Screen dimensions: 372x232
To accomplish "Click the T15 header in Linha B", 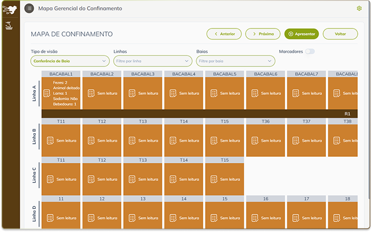I will [225, 121].
